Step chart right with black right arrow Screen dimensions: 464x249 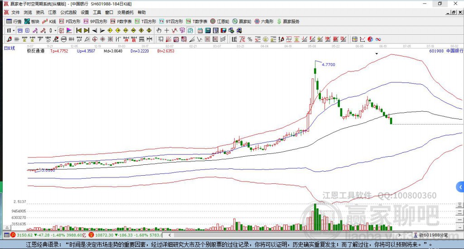pos(102,30)
